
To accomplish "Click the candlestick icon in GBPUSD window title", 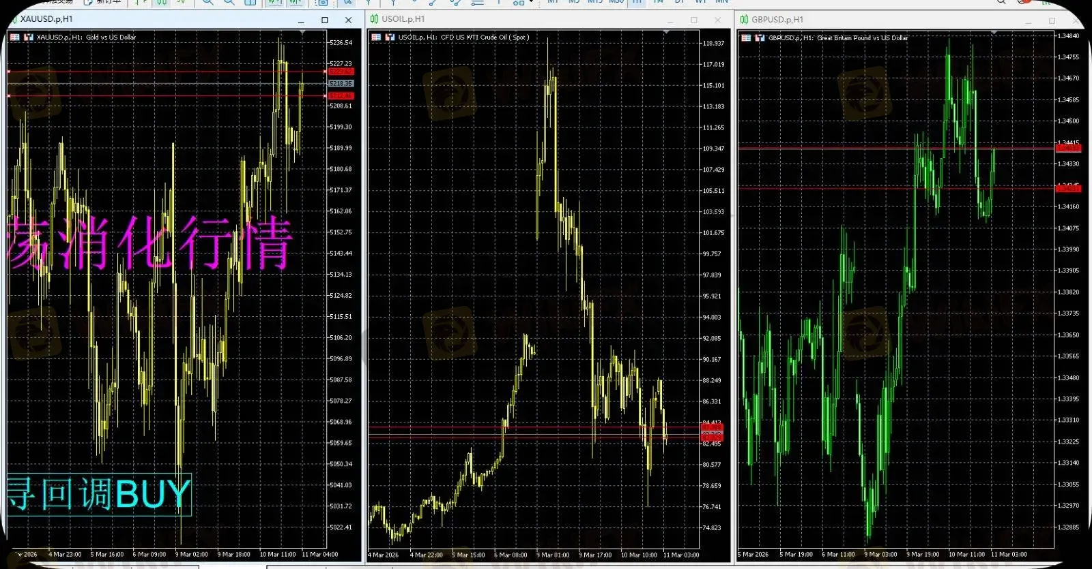I will [745, 20].
